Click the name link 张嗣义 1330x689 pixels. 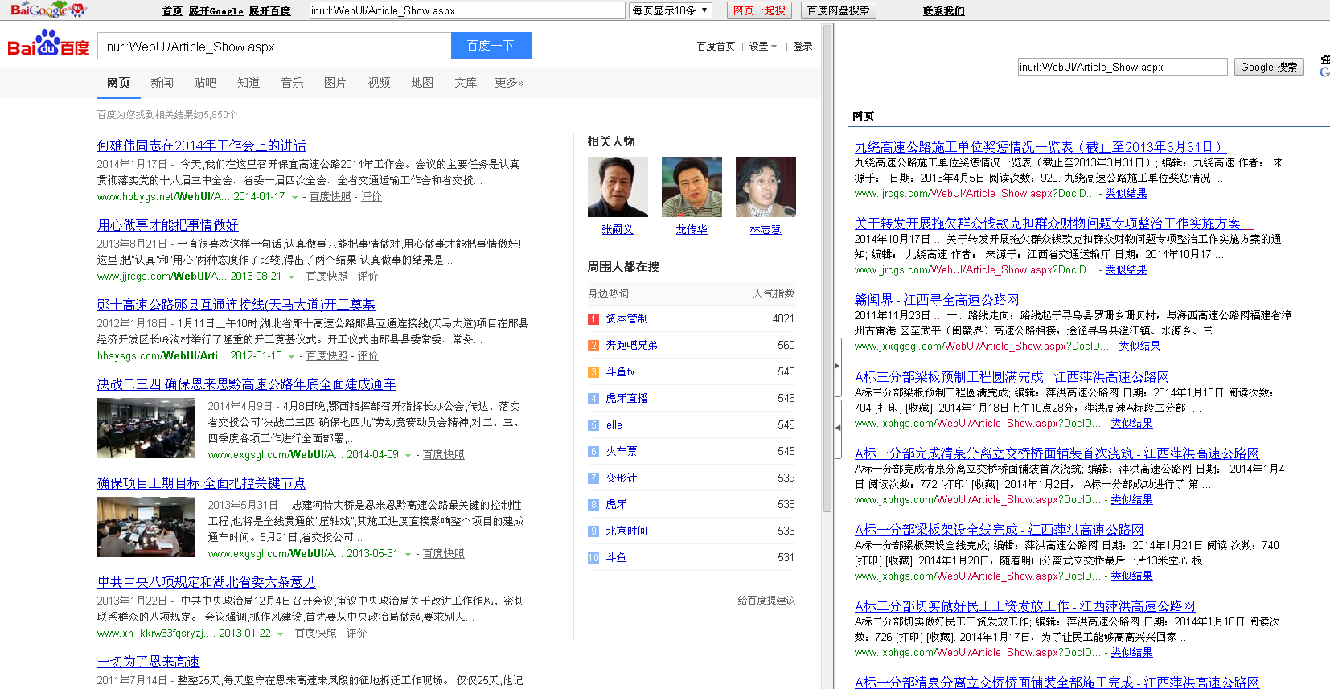[618, 230]
